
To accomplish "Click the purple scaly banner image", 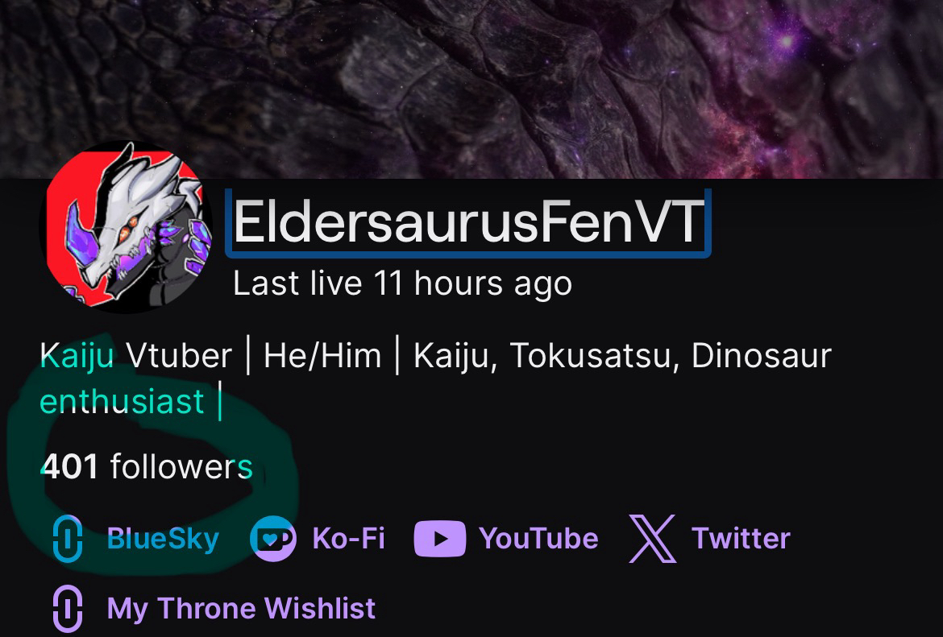I will 471,89.
